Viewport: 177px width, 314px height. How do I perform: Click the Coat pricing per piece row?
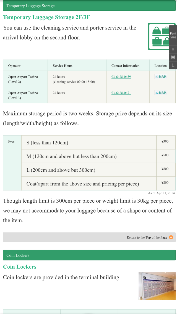89,184
